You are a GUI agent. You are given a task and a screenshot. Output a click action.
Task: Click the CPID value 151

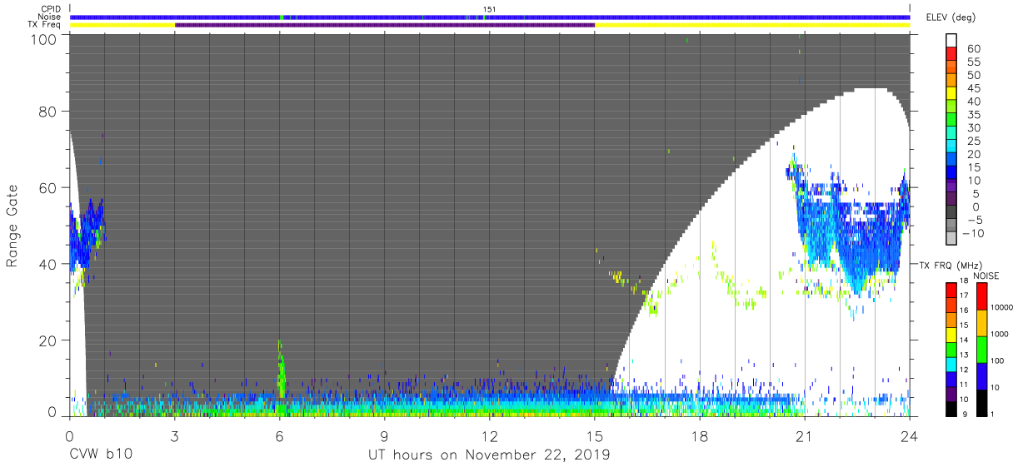[490, 8]
